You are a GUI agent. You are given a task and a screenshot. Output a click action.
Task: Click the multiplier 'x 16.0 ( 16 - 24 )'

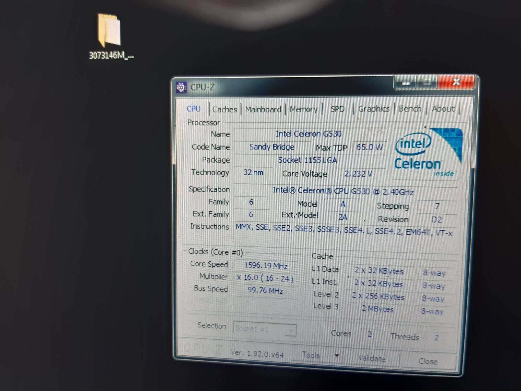click(x=265, y=278)
